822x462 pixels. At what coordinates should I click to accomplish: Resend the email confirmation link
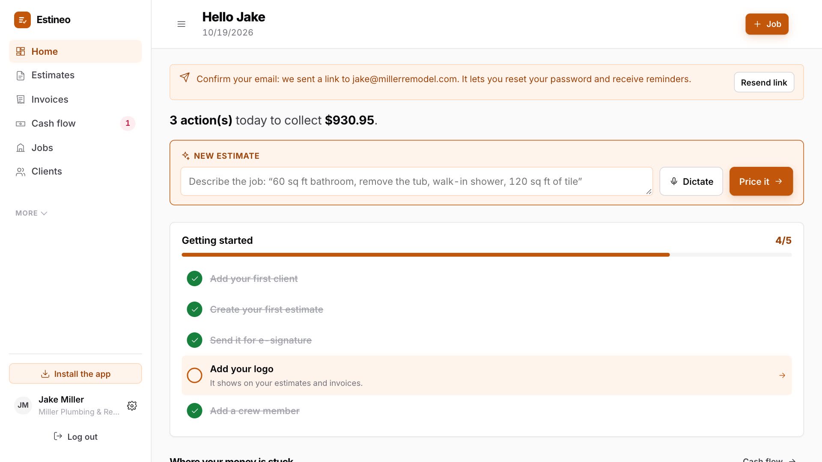coord(764,83)
